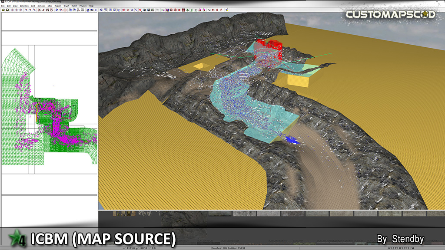Click the blue square with red marks icon
The height and width of the screenshot is (250, 445).
coord(167,10)
